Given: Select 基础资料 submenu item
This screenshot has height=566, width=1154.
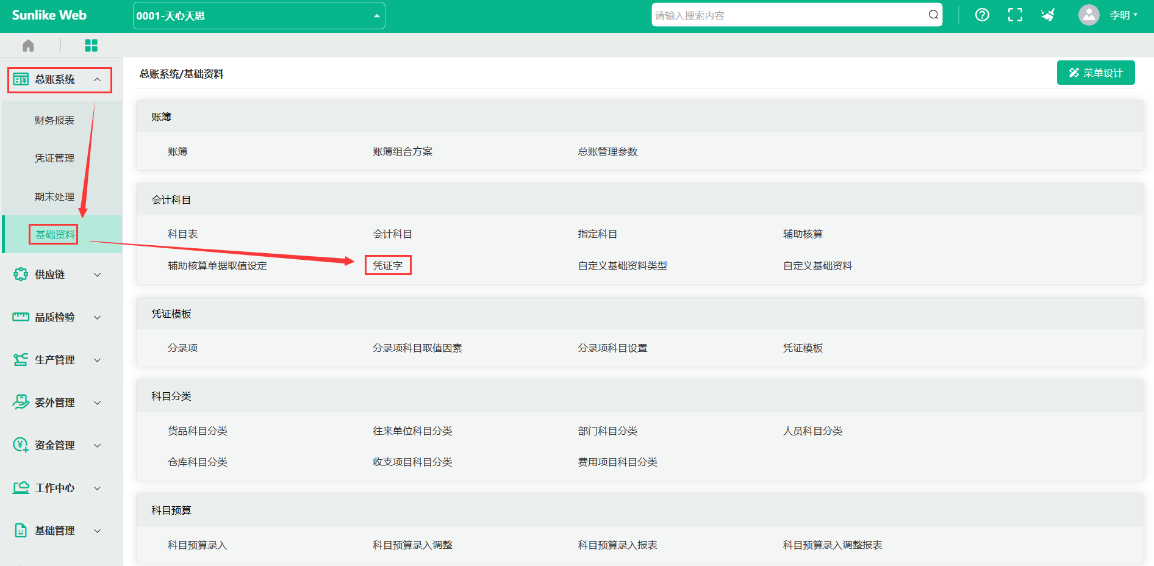Looking at the screenshot, I should [54, 234].
